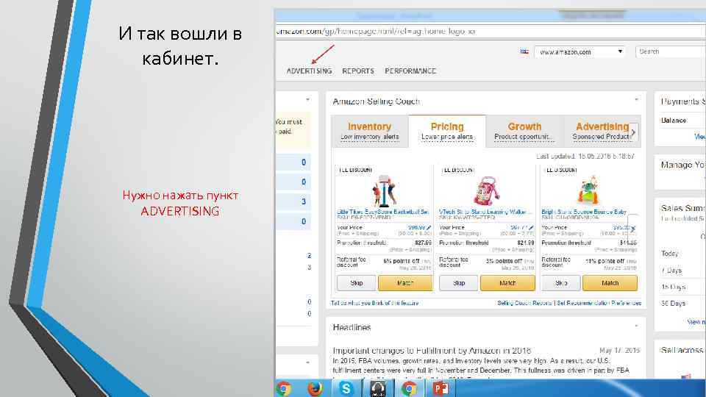Click the $21.99 promotion threshold value
This screenshot has height=397, width=706.
click(x=526, y=243)
